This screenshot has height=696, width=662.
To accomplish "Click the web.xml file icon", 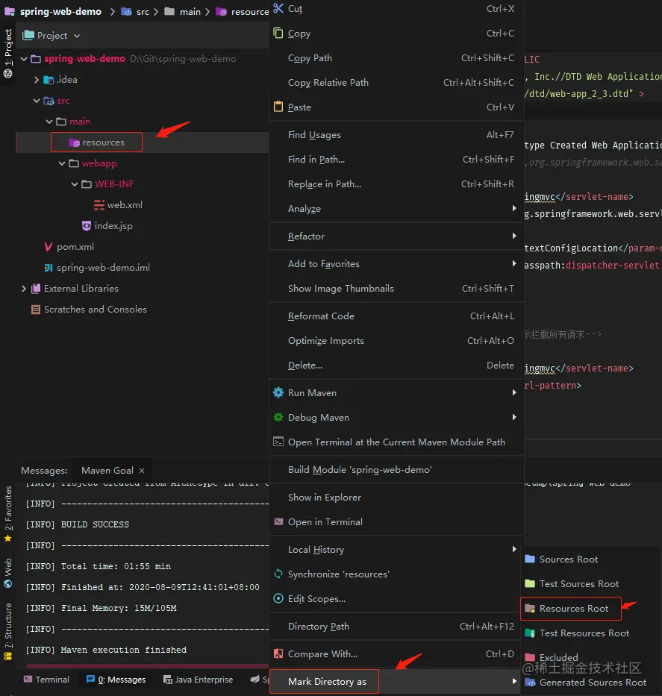I will tap(99, 204).
